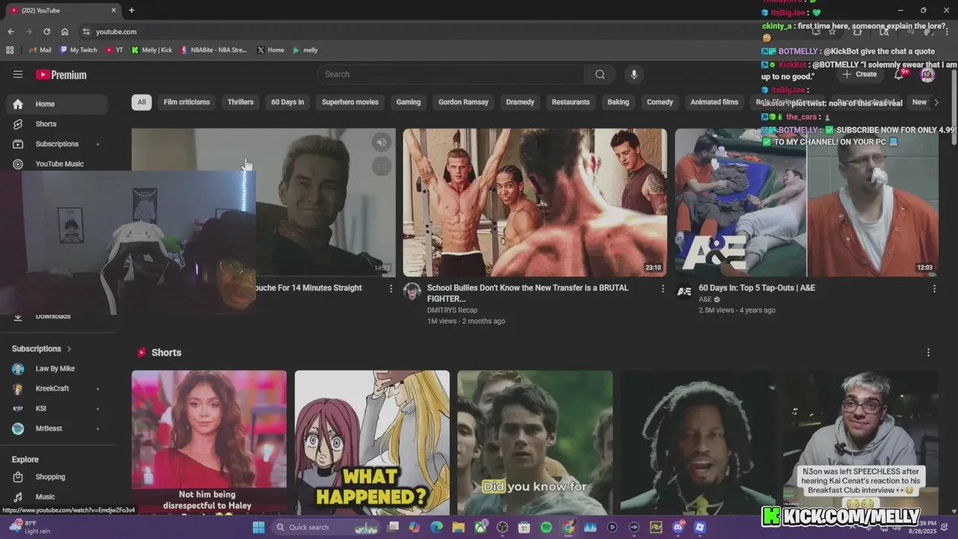This screenshot has height=539, width=958.
Task: Open a new browser tab
Action: [x=132, y=10]
